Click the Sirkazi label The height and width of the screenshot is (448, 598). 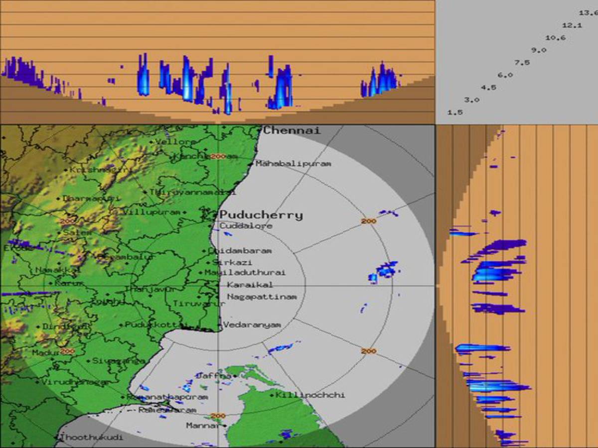click(232, 262)
